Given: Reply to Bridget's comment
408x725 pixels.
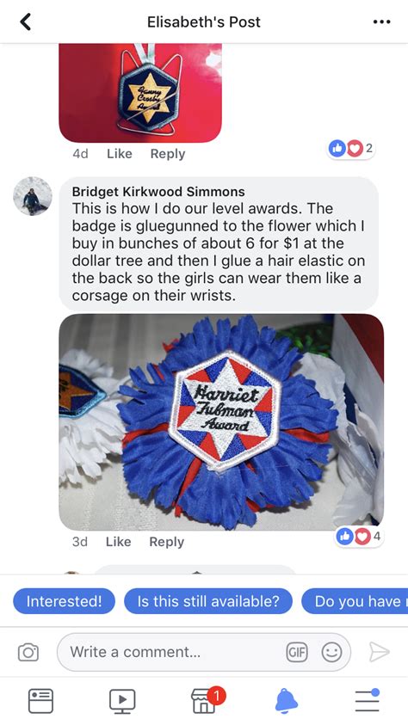Looking at the screenshot, I should (x=166, y=542).
